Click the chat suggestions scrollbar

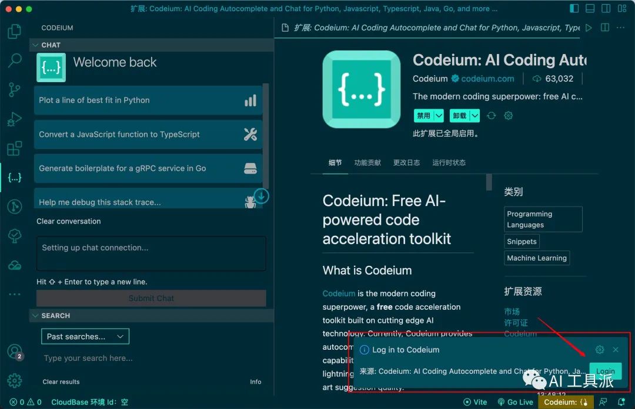coord(266,136)
